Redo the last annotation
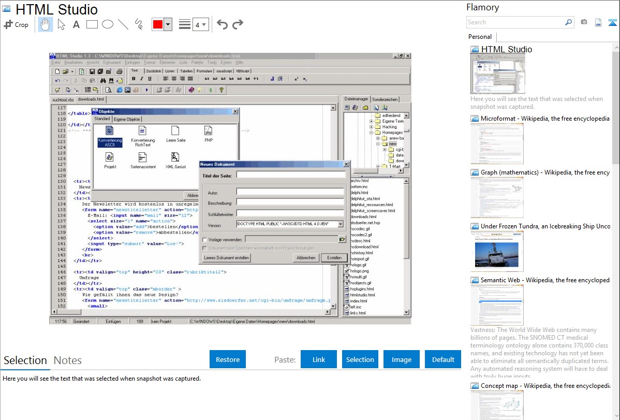Viewport: 620px width, 420px height. 238,24
